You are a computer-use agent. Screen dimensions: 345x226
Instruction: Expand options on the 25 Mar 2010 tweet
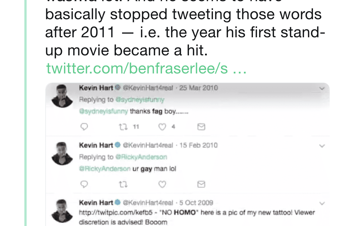click(322, 88)
